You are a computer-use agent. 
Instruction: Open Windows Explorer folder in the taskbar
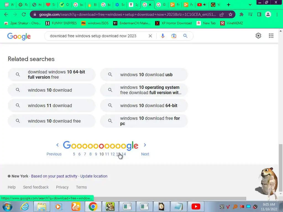(x=42, y=206)
